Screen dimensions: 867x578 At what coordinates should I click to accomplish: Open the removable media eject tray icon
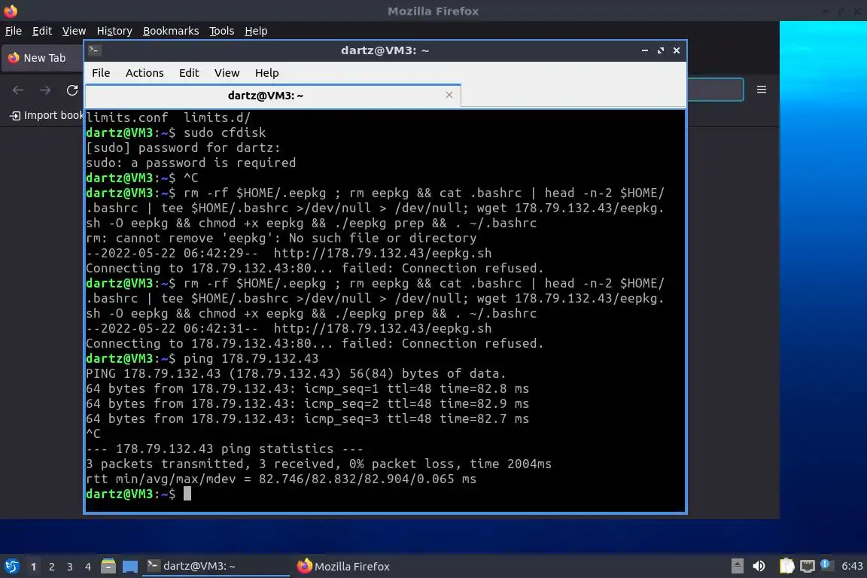737,566
